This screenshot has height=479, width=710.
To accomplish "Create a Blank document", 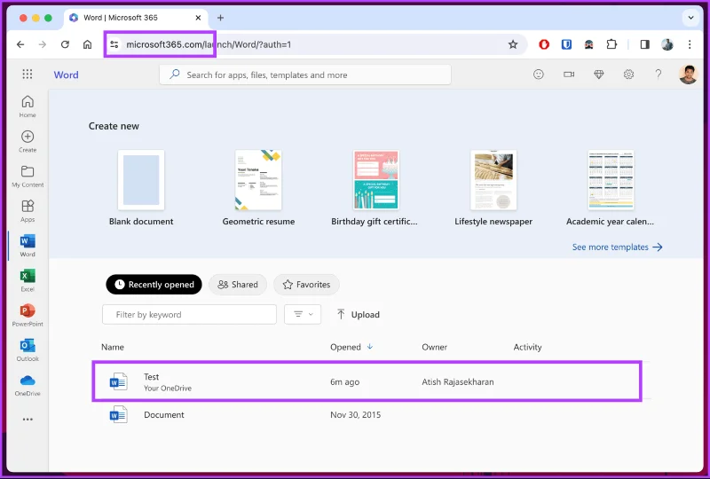I will pos(141,188).
